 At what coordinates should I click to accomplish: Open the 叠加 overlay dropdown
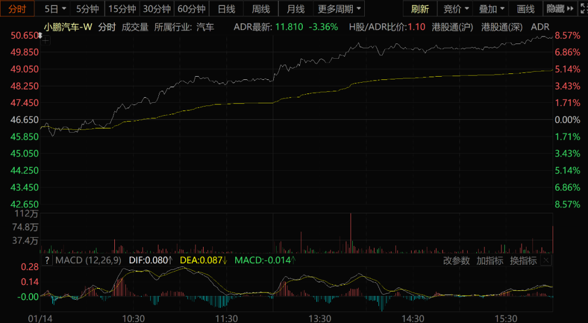click(x=491, y=9)
